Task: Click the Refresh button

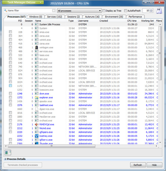Action: [138, 165]
